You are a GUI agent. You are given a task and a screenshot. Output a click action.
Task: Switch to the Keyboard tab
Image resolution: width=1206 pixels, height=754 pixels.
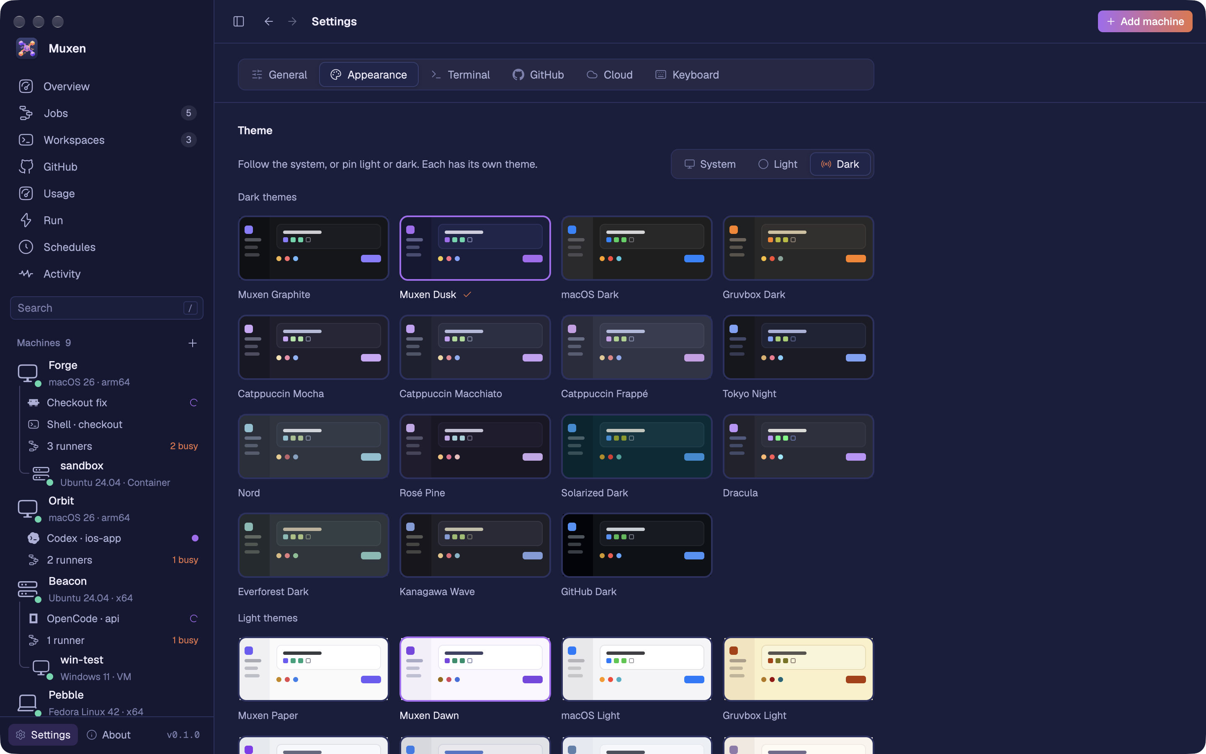pos(687,75)
